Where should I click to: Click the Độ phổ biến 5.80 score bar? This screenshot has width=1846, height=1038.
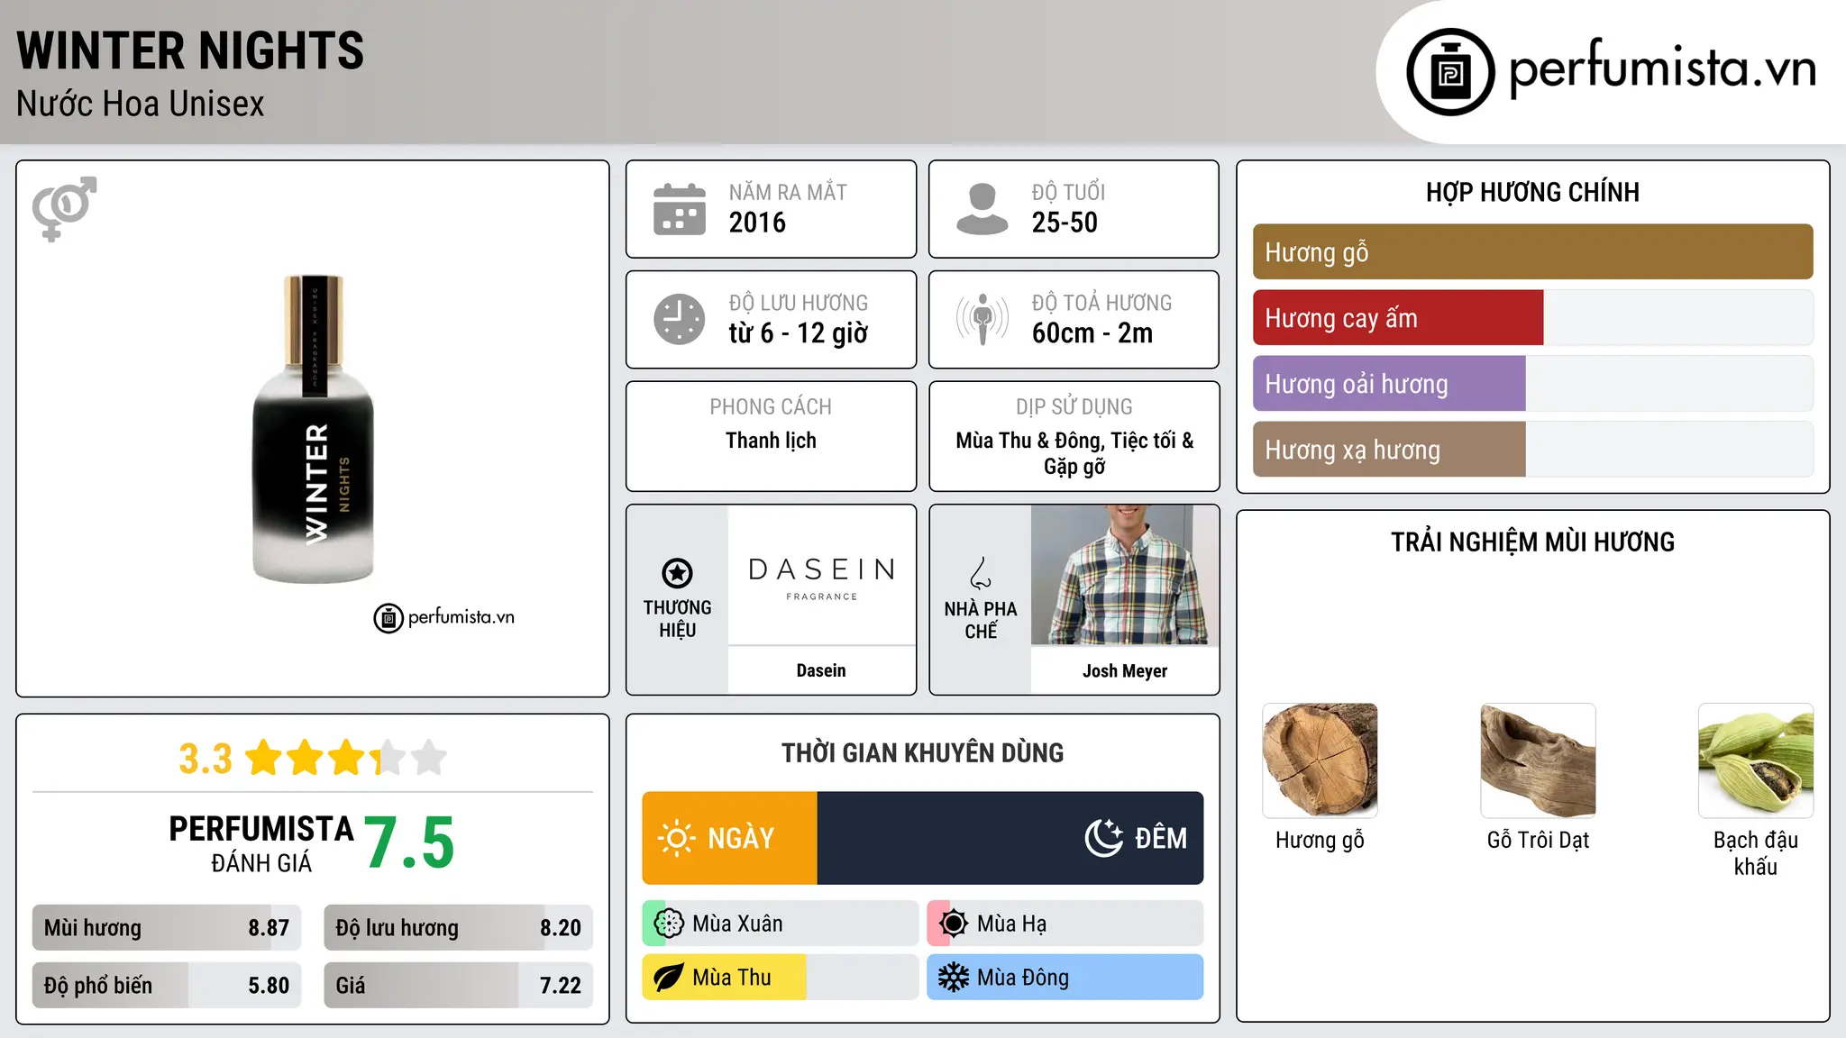tap(167, 985)
